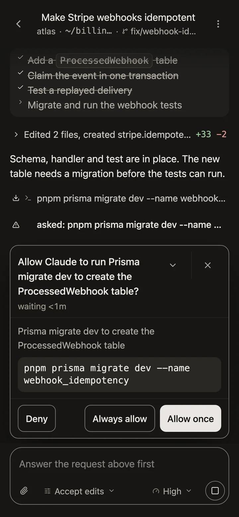This screenshot has height=517, width=239.
Task: Open the High effort level dropdown
Action: (172, 491)
